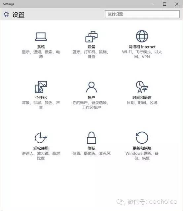Open the 网络和 Internet globe icon
183x211 pixels.
(x=142, y=36)
